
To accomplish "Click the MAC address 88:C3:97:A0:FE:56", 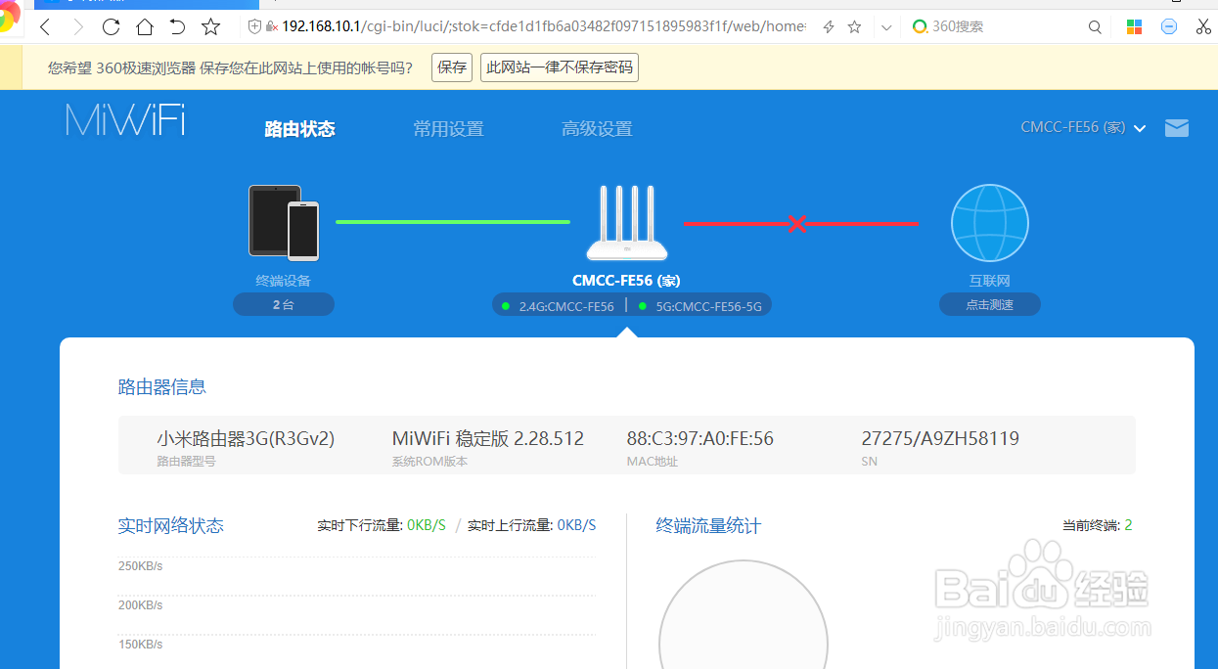I will point(700,439).
